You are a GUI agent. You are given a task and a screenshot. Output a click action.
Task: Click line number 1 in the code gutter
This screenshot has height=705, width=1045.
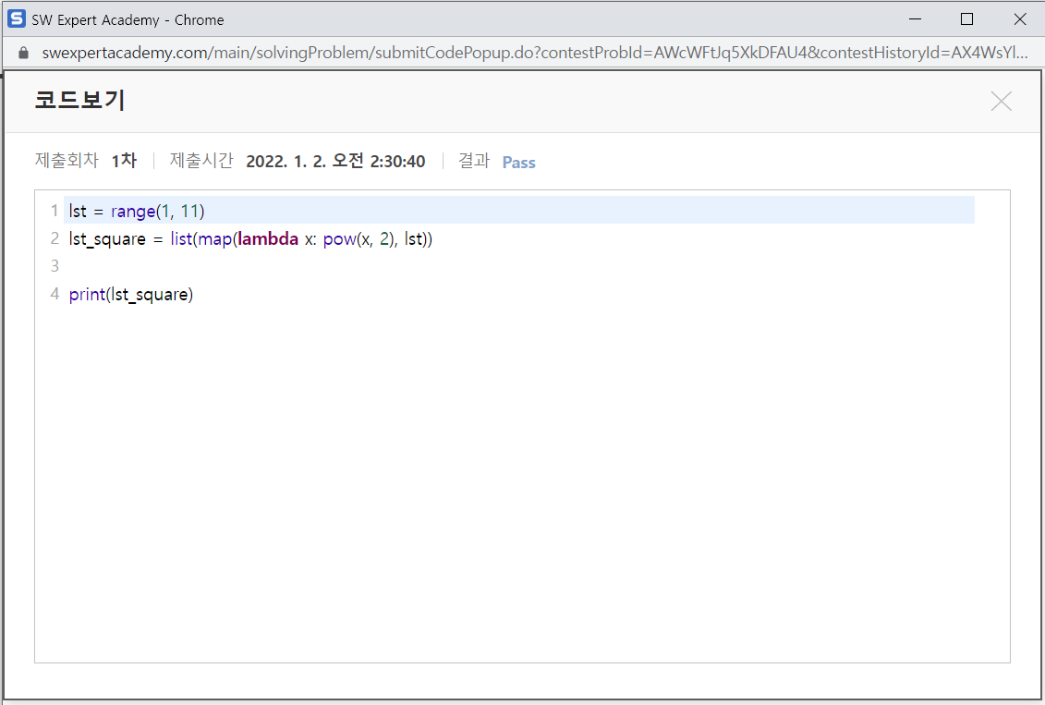(55, 212)
